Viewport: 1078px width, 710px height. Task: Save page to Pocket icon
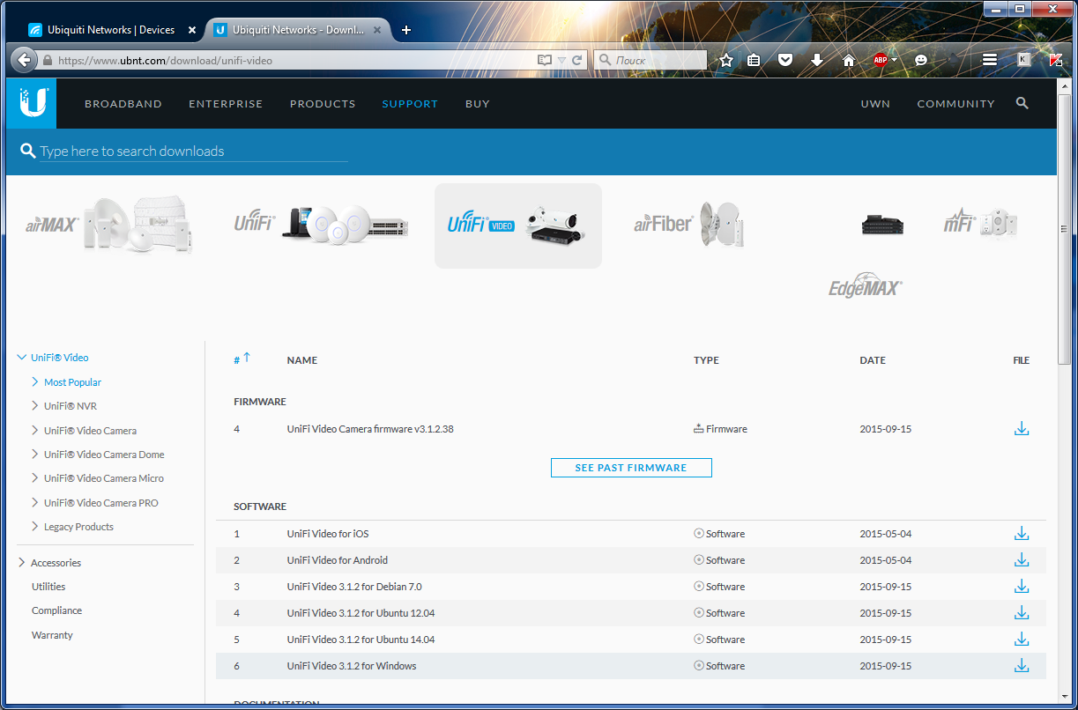tap(784, 60)
